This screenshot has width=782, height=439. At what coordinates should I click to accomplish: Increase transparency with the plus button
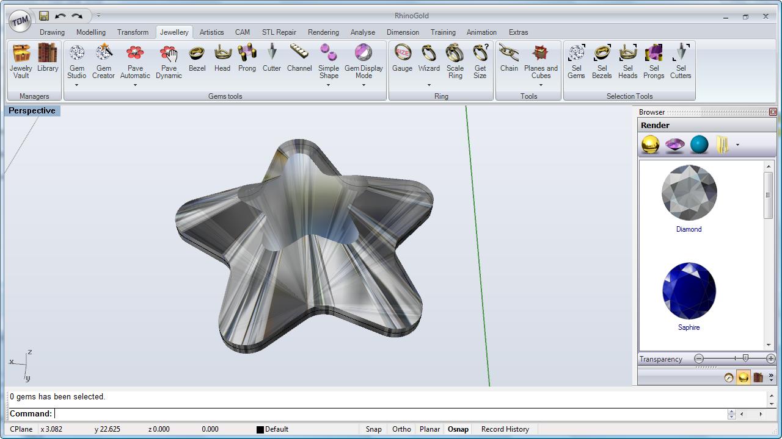pyautogui.click(x=770, y=359)
